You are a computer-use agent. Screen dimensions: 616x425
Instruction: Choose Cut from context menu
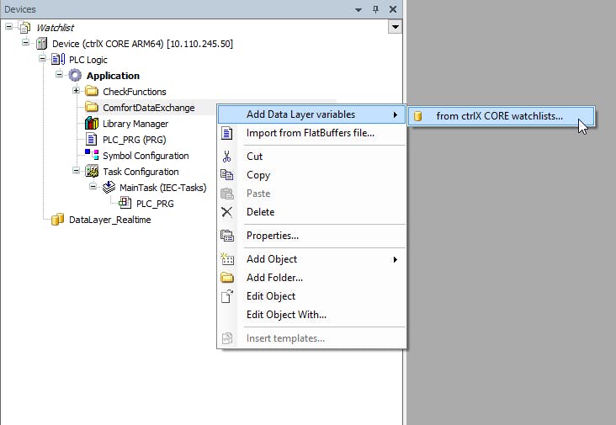(311, 157)
